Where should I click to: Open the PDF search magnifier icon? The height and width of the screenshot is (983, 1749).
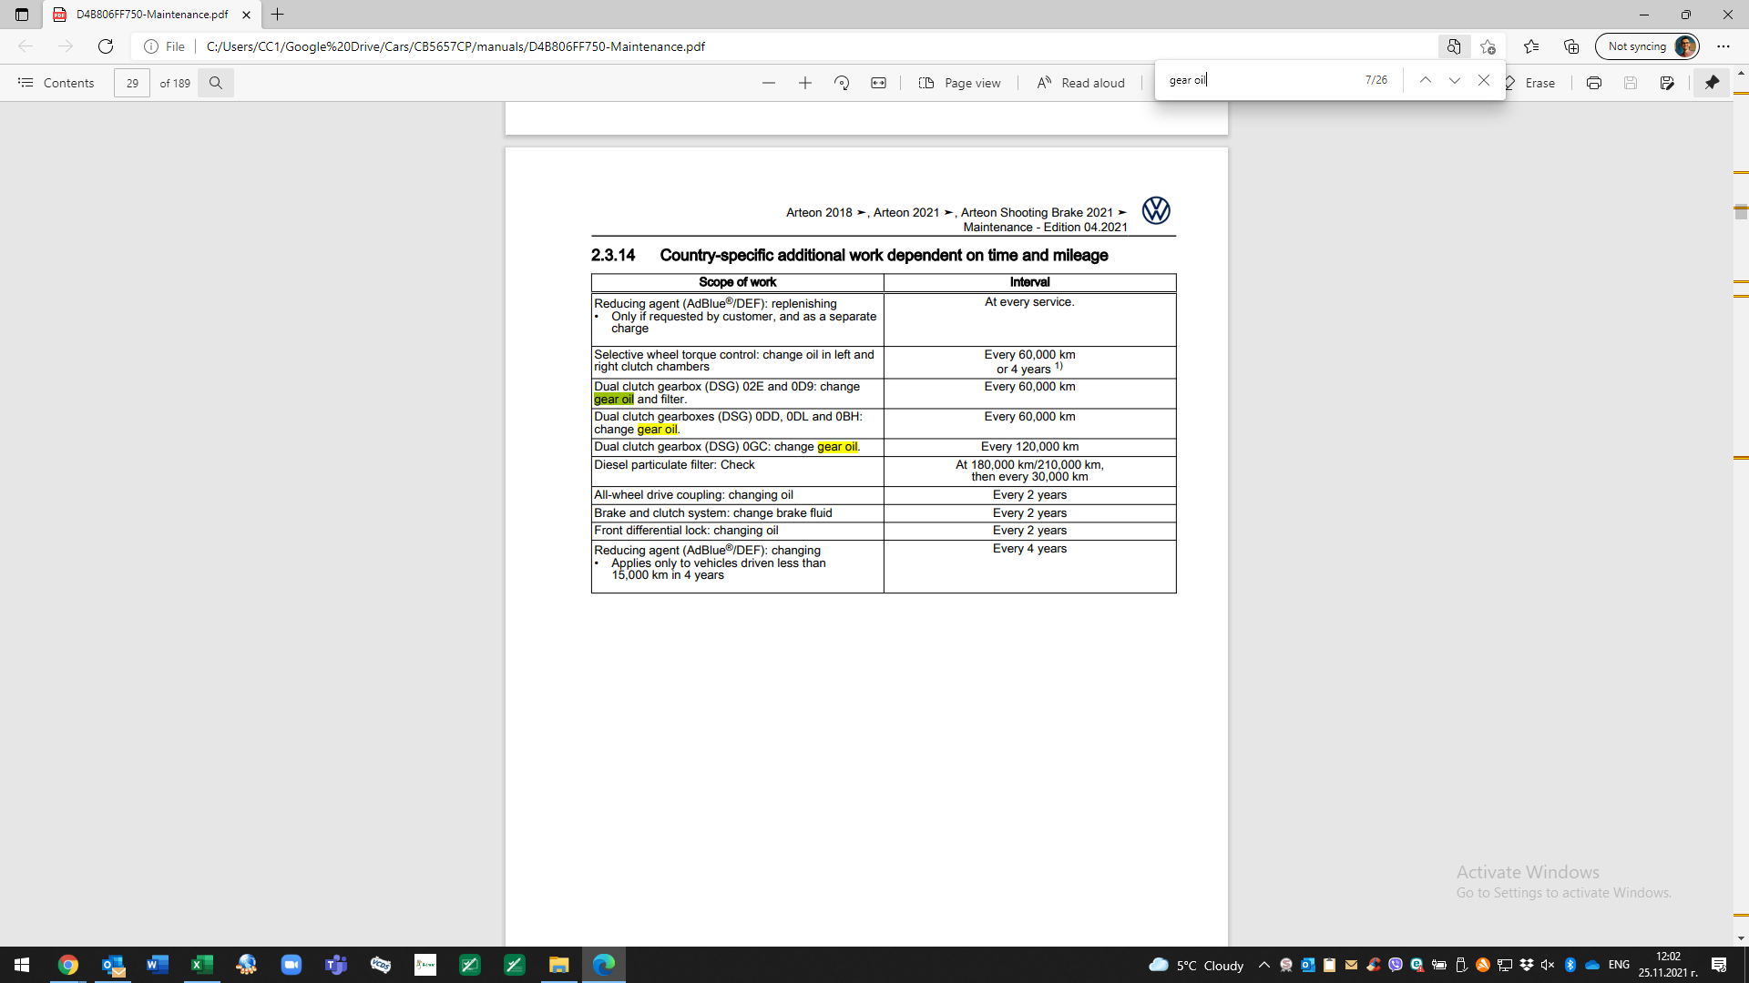(216, 83)
